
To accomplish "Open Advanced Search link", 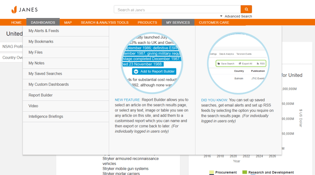I will (238, 16).
